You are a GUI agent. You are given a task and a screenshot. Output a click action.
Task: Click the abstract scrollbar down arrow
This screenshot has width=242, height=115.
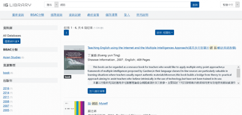point(238,83)
